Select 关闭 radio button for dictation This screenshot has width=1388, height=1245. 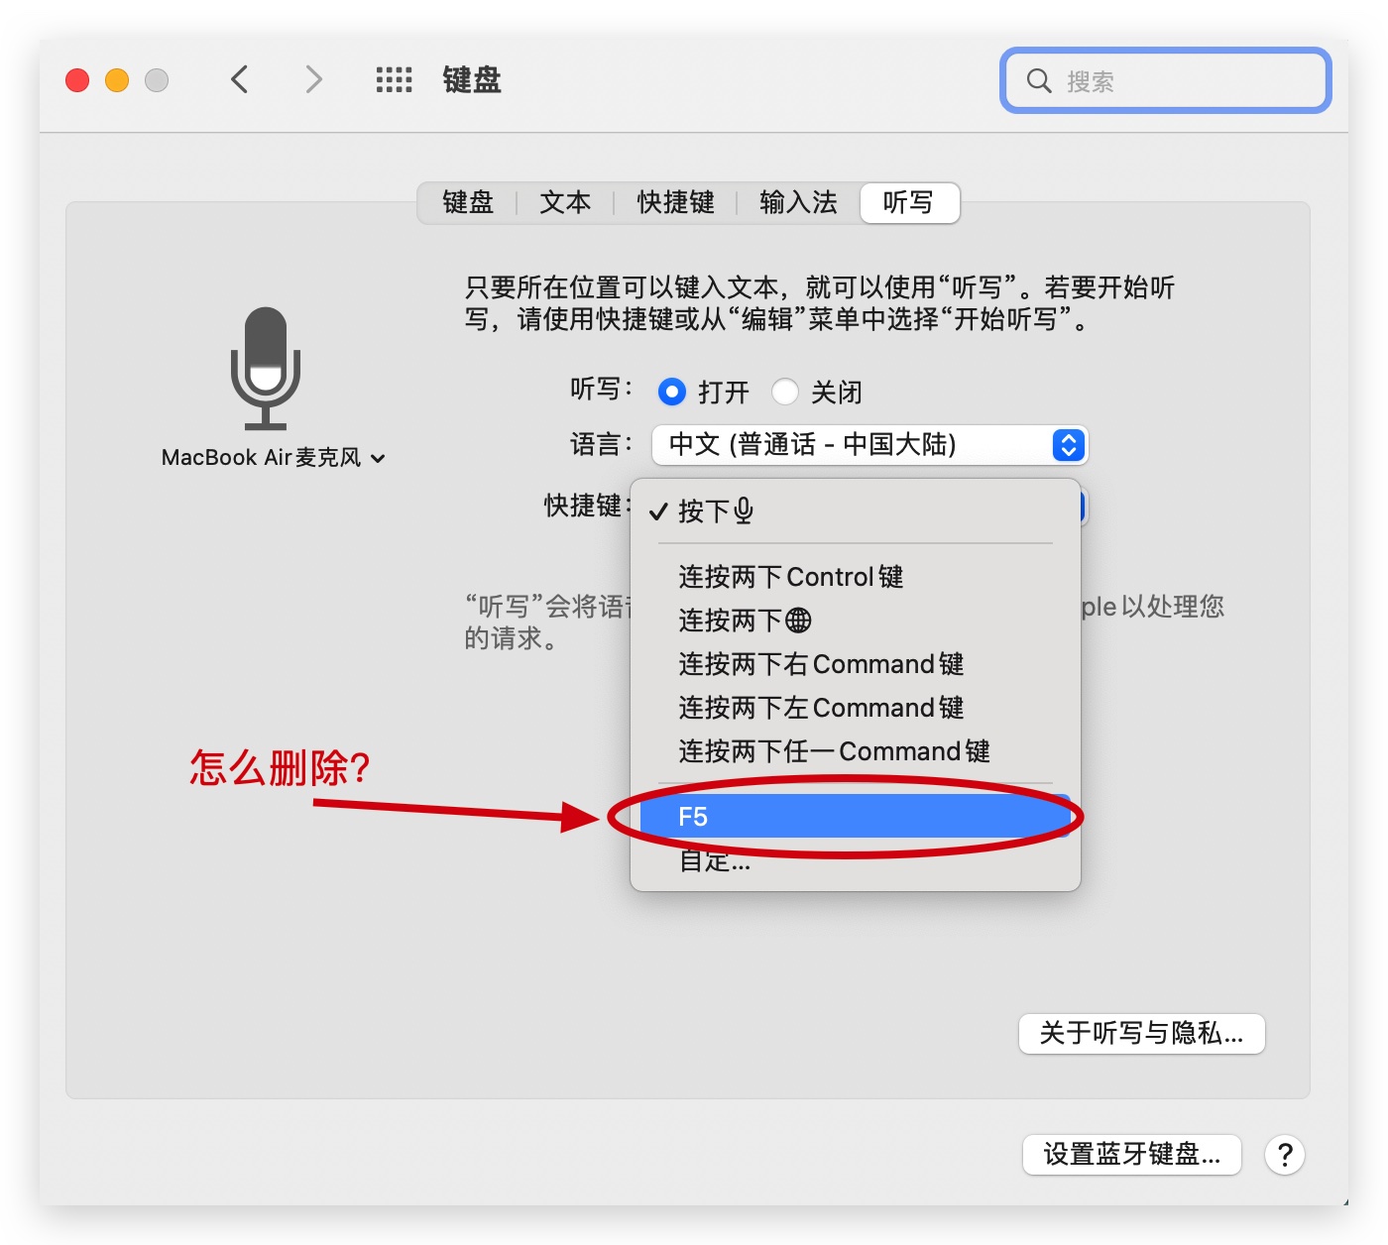click(785, 393)
